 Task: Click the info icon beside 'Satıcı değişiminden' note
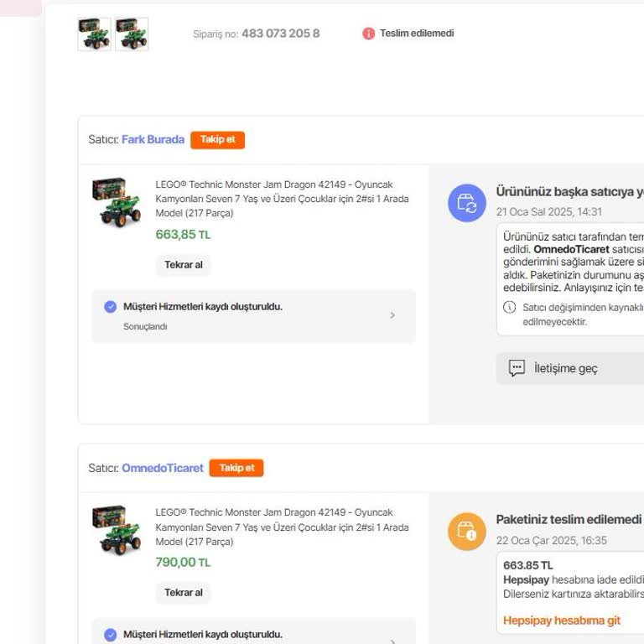509,307
